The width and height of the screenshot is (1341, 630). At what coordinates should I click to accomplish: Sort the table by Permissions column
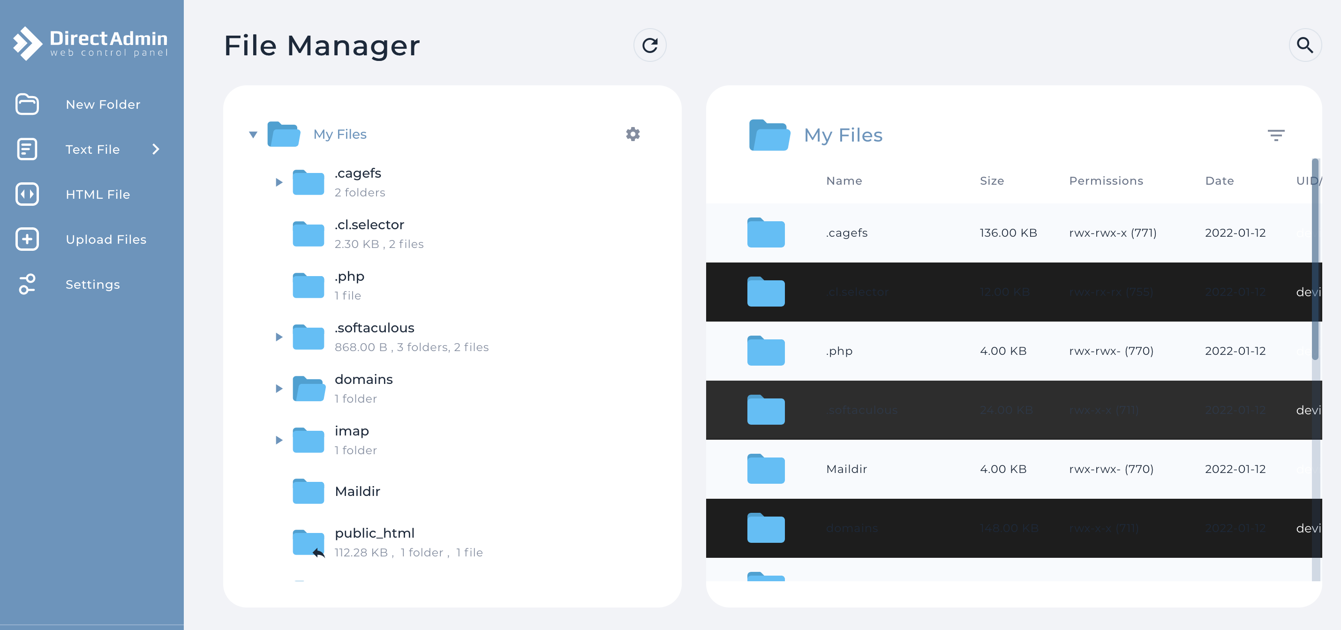(x=1106, y=180)
